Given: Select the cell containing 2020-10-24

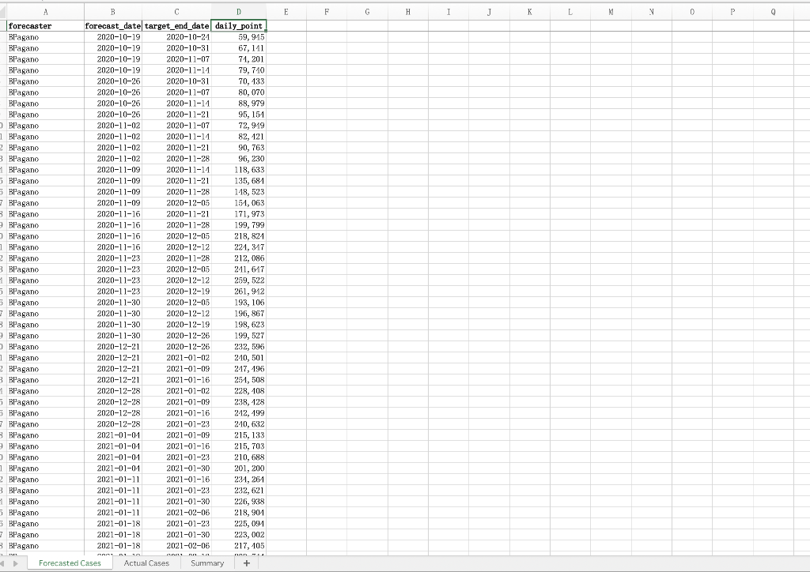Looking at the screenshot, I should (x=177, y=36).
